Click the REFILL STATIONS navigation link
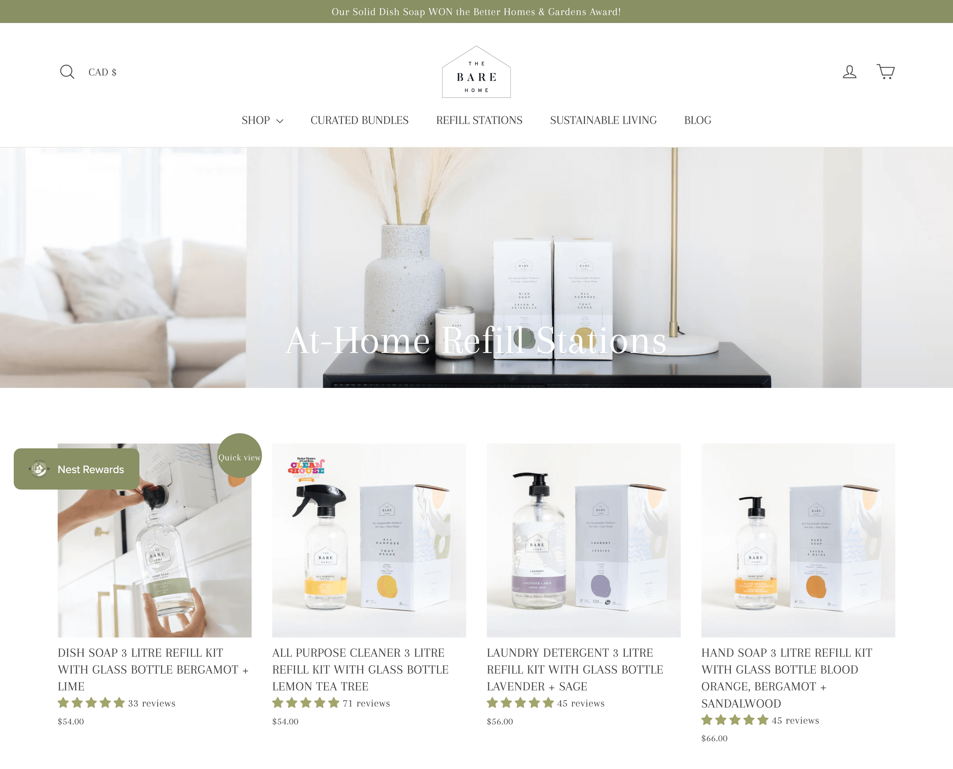This screenshot has width=953, height=769. coord(479,120)
